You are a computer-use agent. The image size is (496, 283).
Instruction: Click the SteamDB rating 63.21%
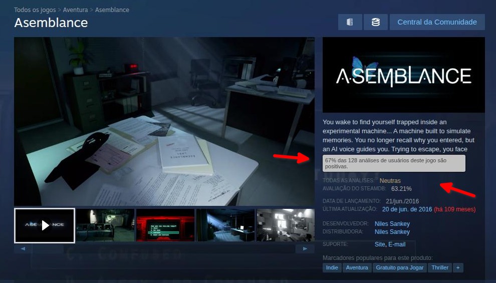tap(401, 189)
